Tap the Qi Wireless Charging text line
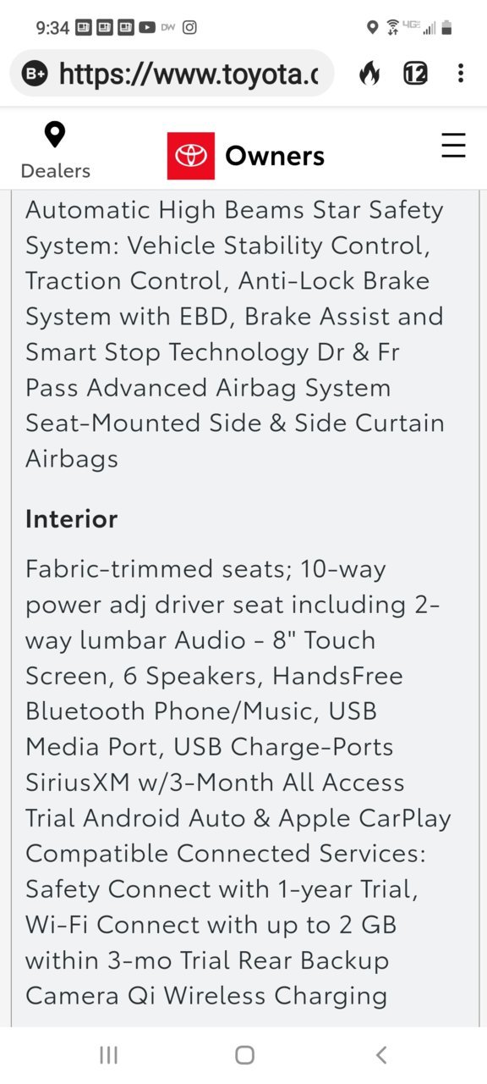The image size is (487, 1084). (x=275, y=996)
